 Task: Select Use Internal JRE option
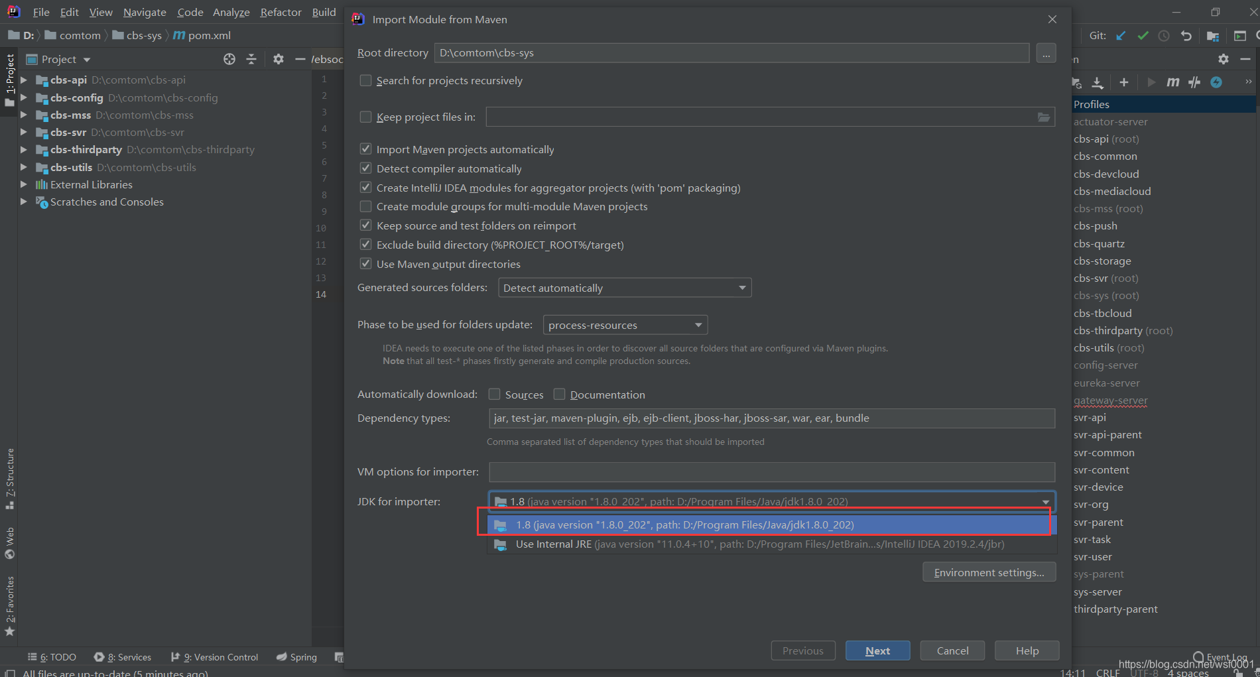coord(771,544)
